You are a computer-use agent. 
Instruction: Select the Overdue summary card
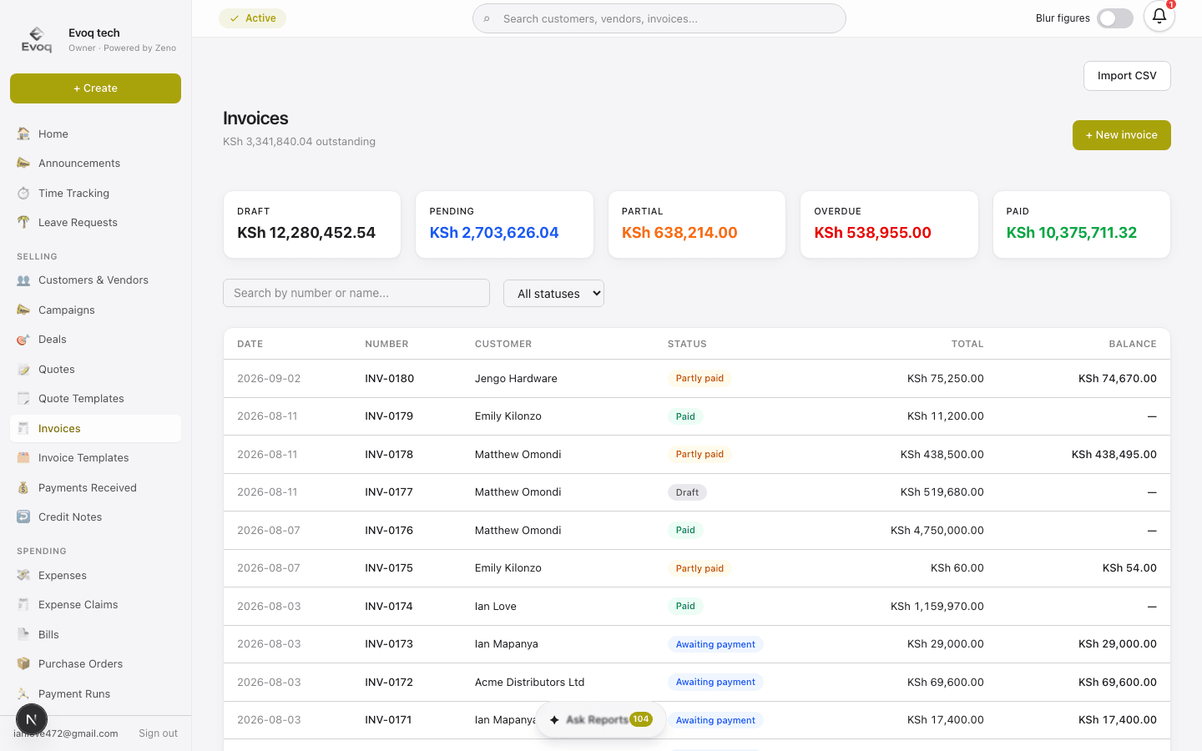pyautogui.click(x=889, y=224)
